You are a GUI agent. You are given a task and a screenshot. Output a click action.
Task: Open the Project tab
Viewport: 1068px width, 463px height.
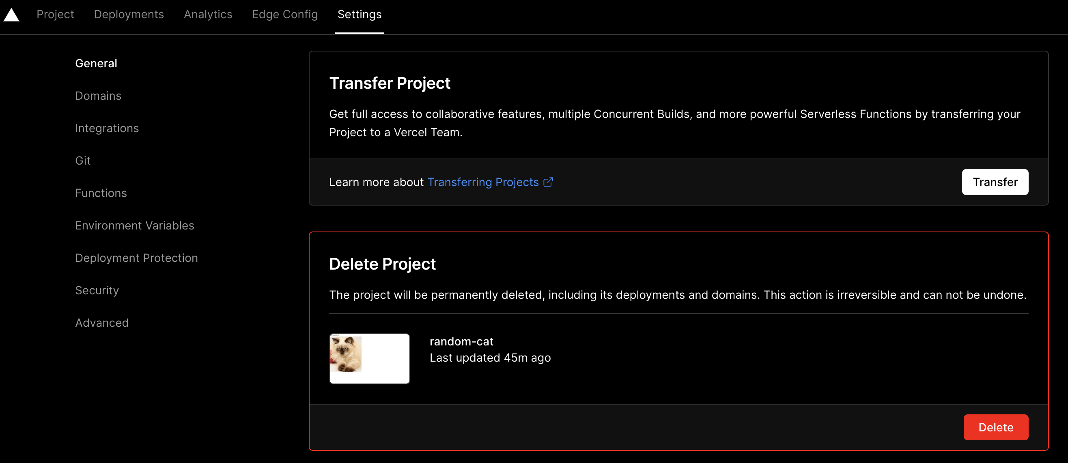pos(55,15)
